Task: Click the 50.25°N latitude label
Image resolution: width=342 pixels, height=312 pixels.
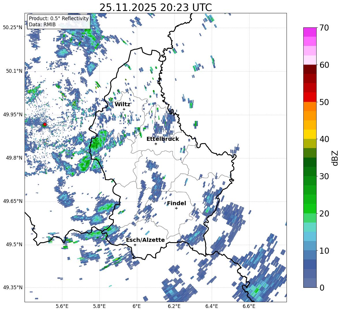Action: coord(13,28)
